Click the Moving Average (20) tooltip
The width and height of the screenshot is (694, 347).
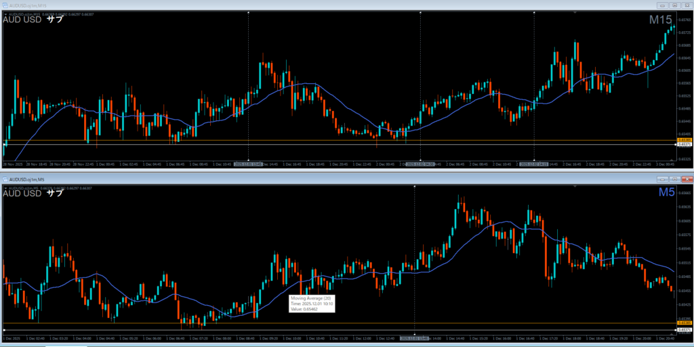tap(312, 303)
